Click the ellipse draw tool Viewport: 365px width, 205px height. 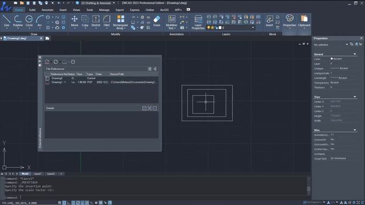48,17
